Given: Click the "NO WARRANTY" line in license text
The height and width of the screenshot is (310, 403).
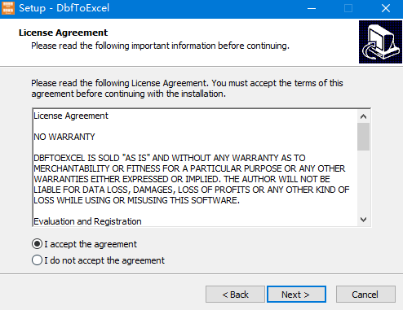Looking at the screenshot, I should pos(64,137).
